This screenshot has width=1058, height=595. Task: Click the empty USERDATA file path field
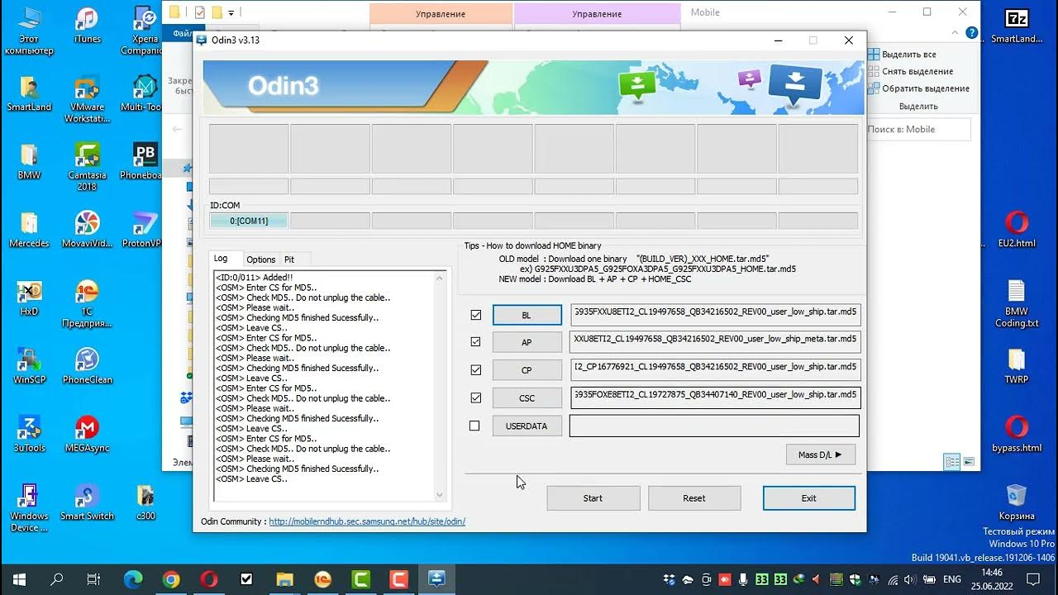[x=715, y=426]
